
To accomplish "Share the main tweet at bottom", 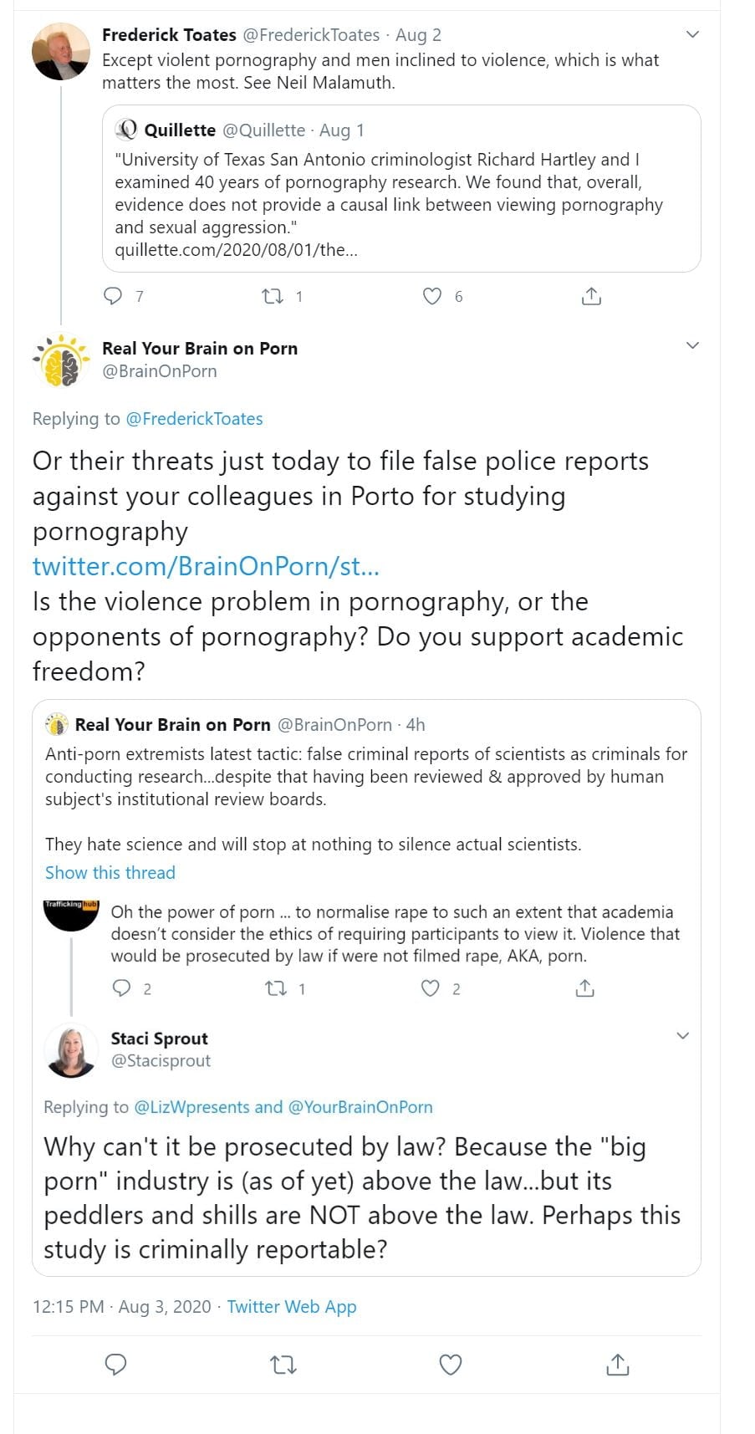I will (x=617, y=1365).
